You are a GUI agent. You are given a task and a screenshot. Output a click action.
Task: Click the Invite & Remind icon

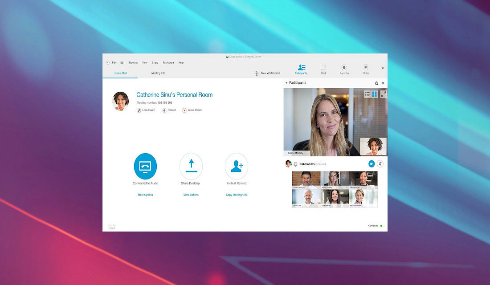(x=236, y=166)
